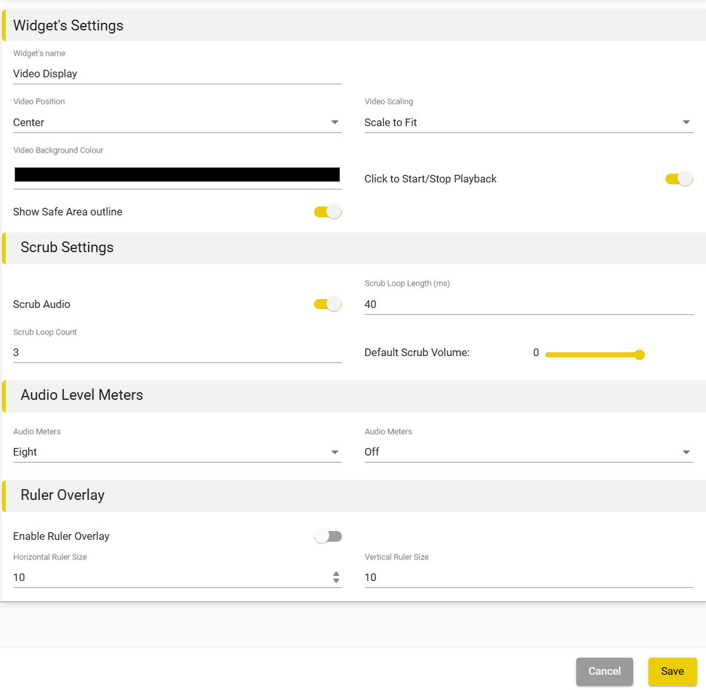Click the scrub volume value "0"
The width and height of the screenshot is (706, 690).
tap(536, 352)
